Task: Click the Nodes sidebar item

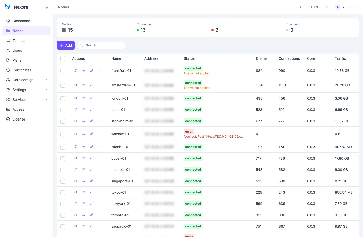Action: (26, 31)
